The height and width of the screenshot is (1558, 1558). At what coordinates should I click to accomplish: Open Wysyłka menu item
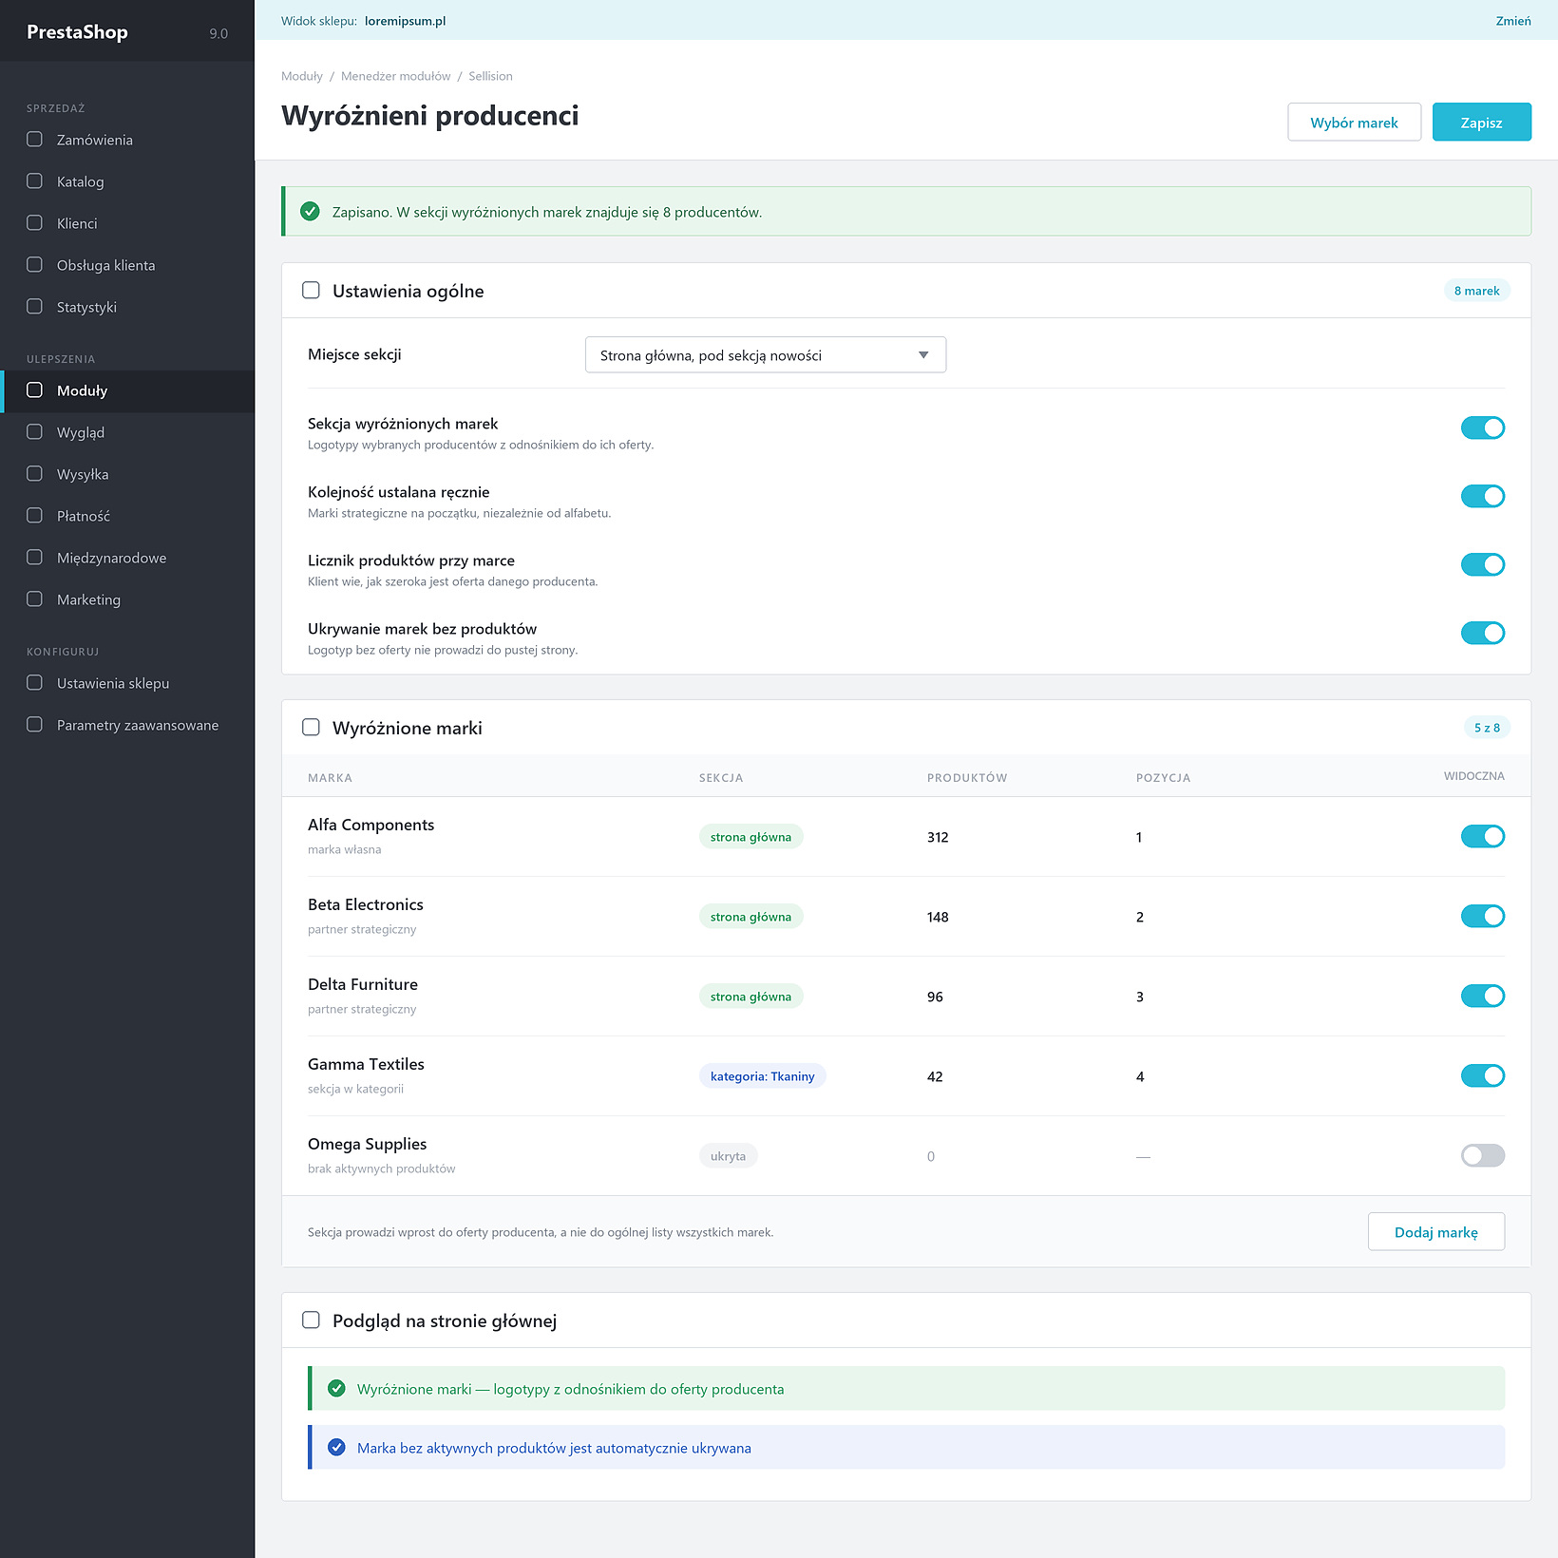[127, 474]
